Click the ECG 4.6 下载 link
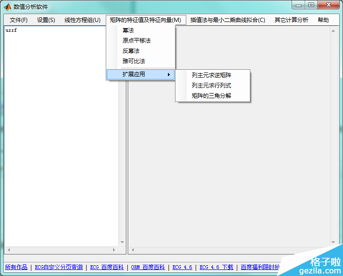 [216, 267]
